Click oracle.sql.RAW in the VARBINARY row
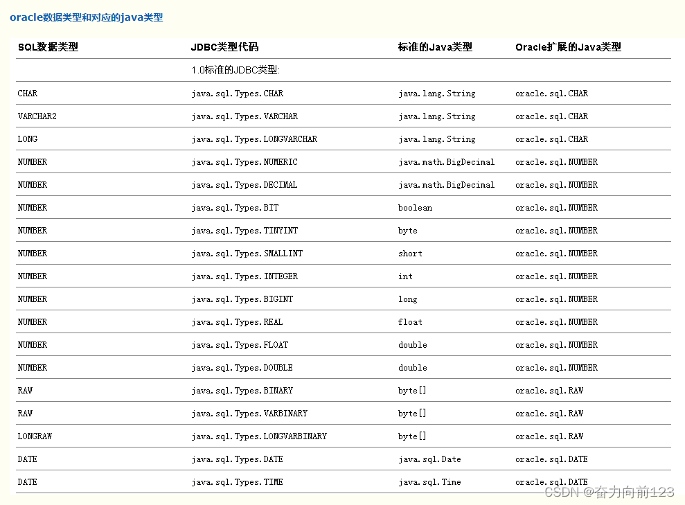Screen dimensions: 685x505 [549, 414]
